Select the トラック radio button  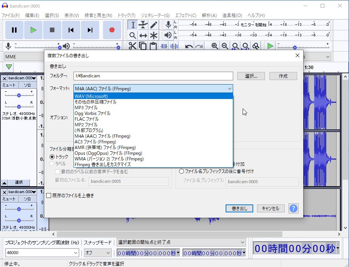(52, 157)
